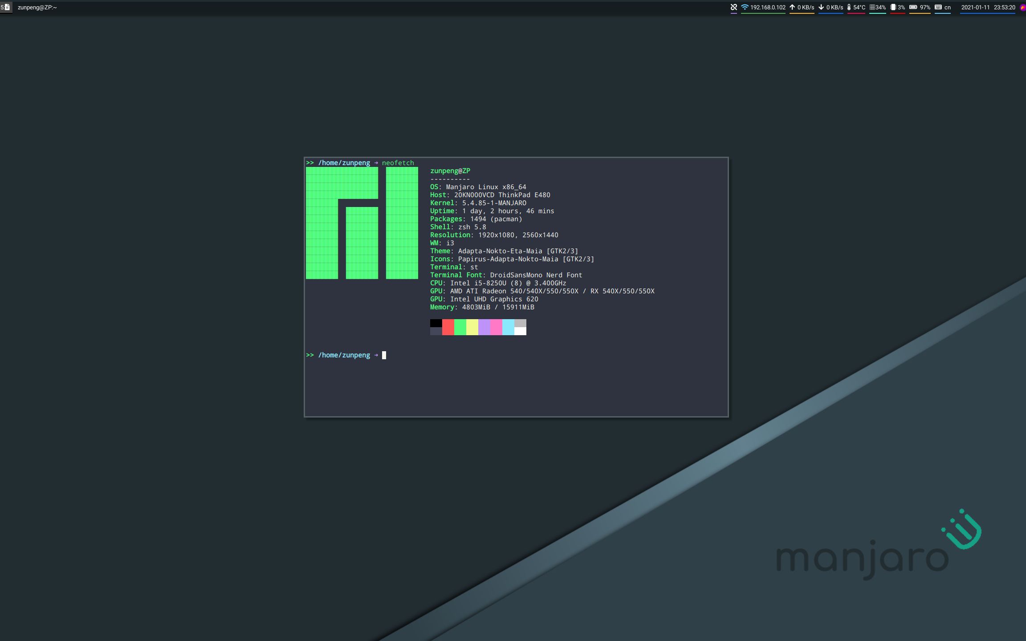Image resolution: width=1026 pixels, height=641 pixels.
Task: Click the keyboard layout icon
Action: (938, 7)
